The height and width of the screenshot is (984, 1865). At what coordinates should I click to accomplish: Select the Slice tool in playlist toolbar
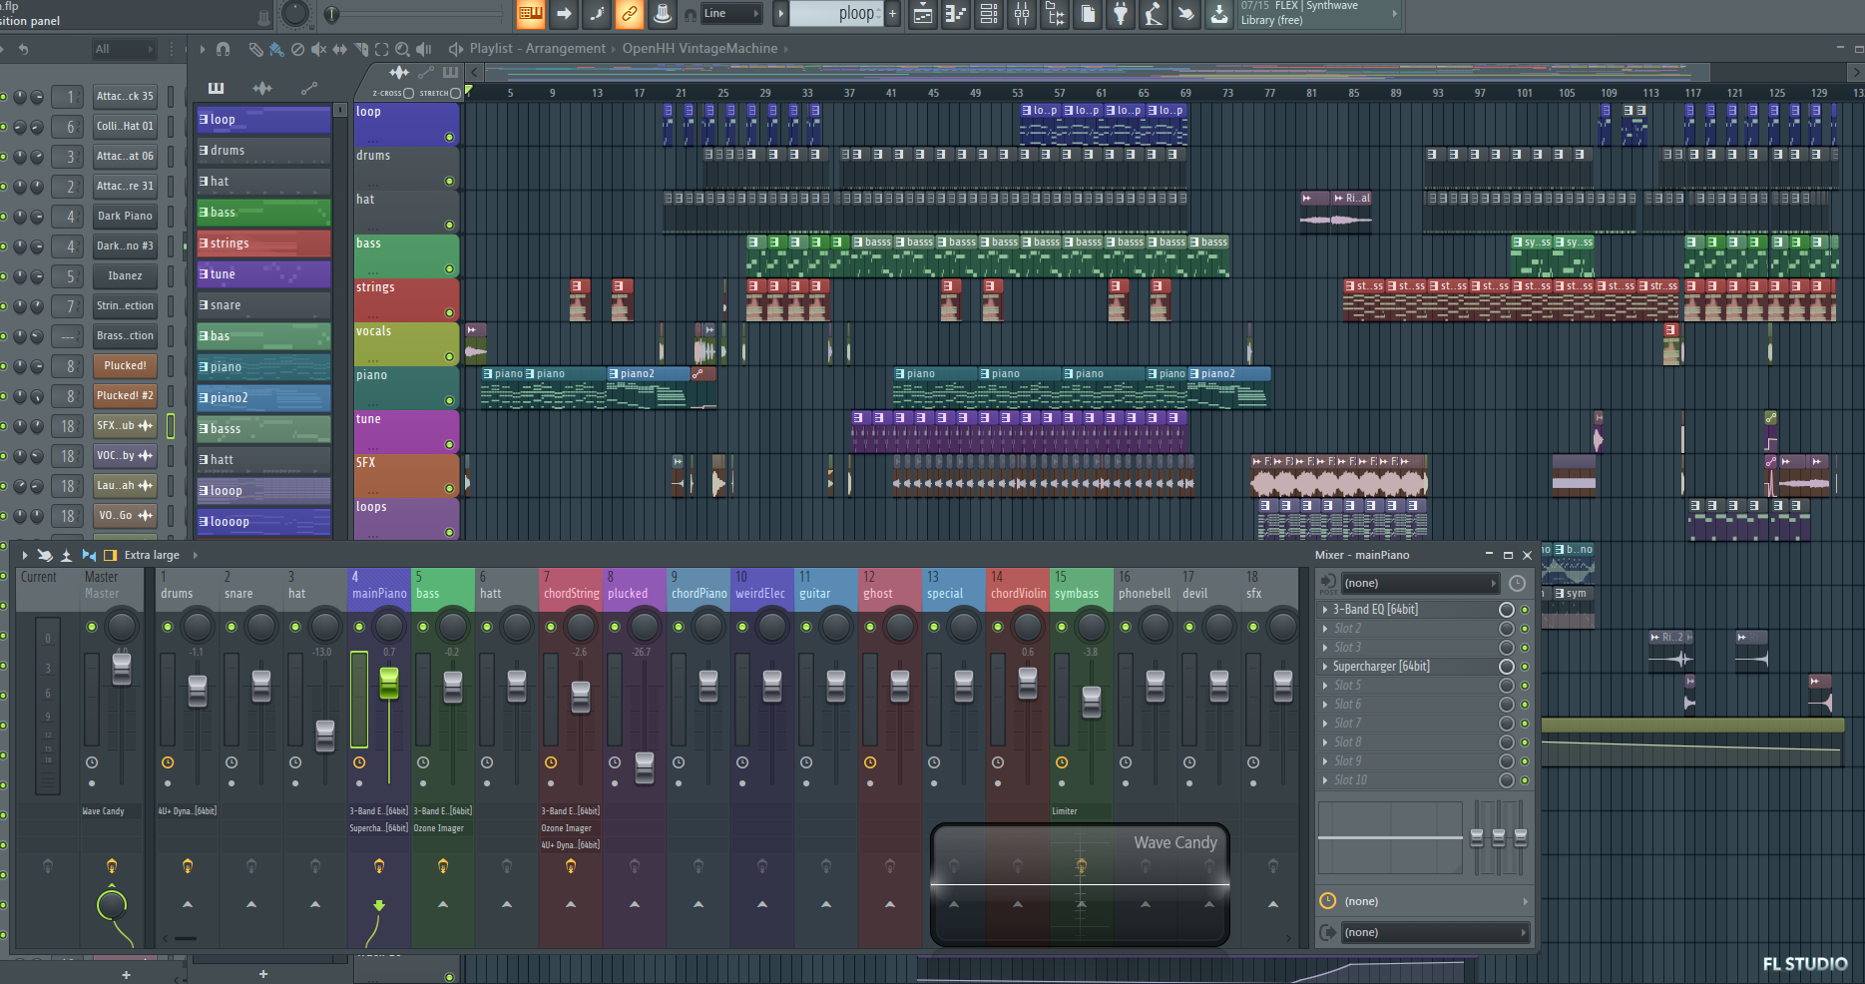(x=360, y=48)
